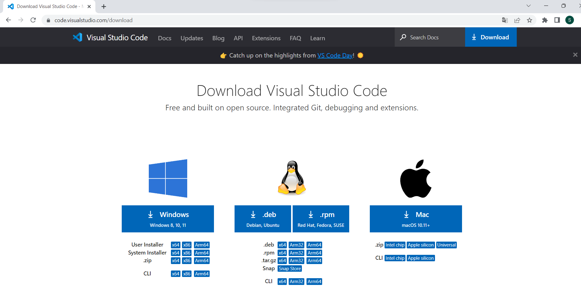
Task: Select System Installer Arm64
Action: point(202,253)
